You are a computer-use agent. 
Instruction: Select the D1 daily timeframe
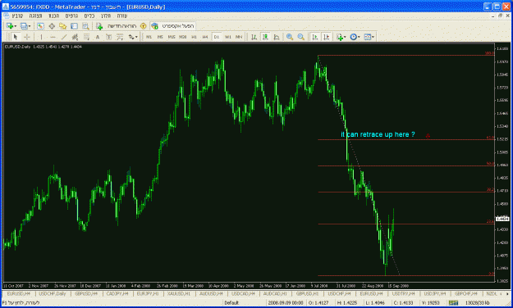(216, 37)
